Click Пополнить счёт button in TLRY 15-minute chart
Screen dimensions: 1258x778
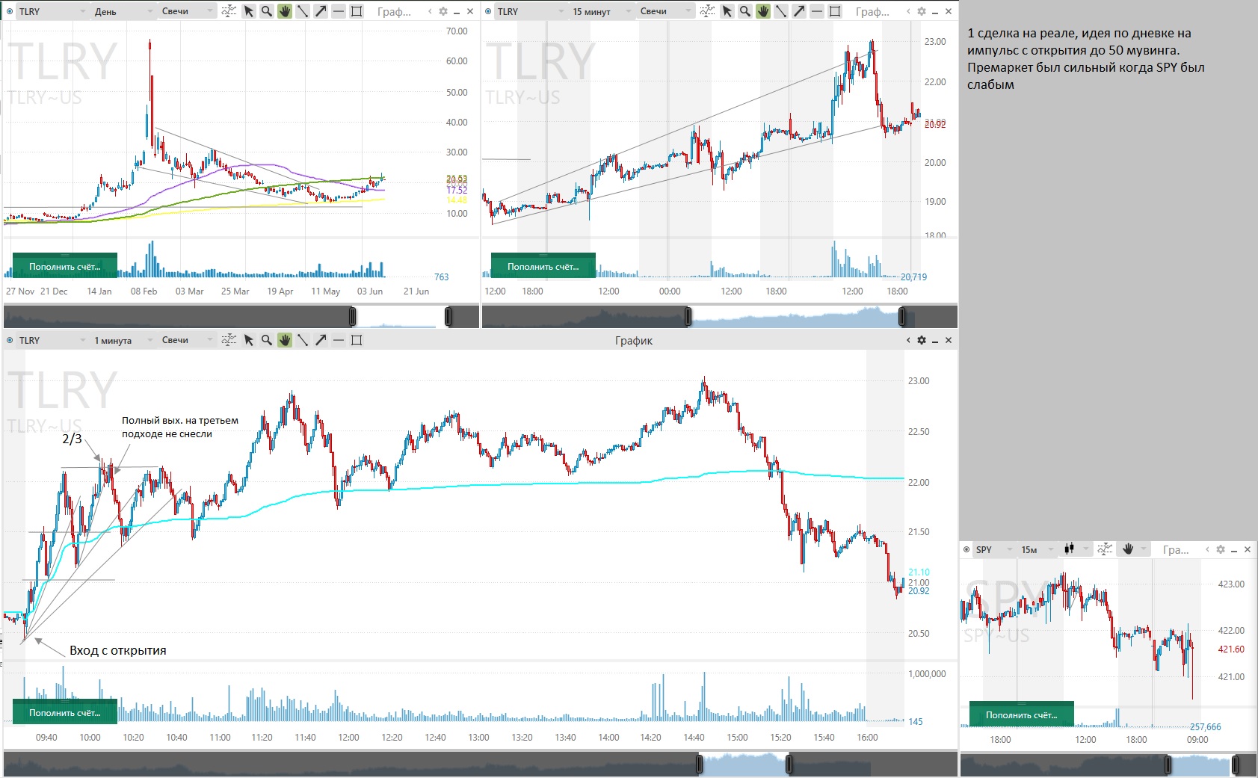coord(543,266)
